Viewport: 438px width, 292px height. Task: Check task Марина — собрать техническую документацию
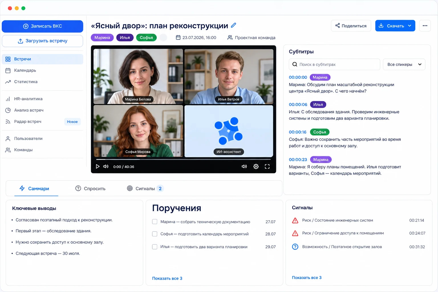click(x=155, y=222)
